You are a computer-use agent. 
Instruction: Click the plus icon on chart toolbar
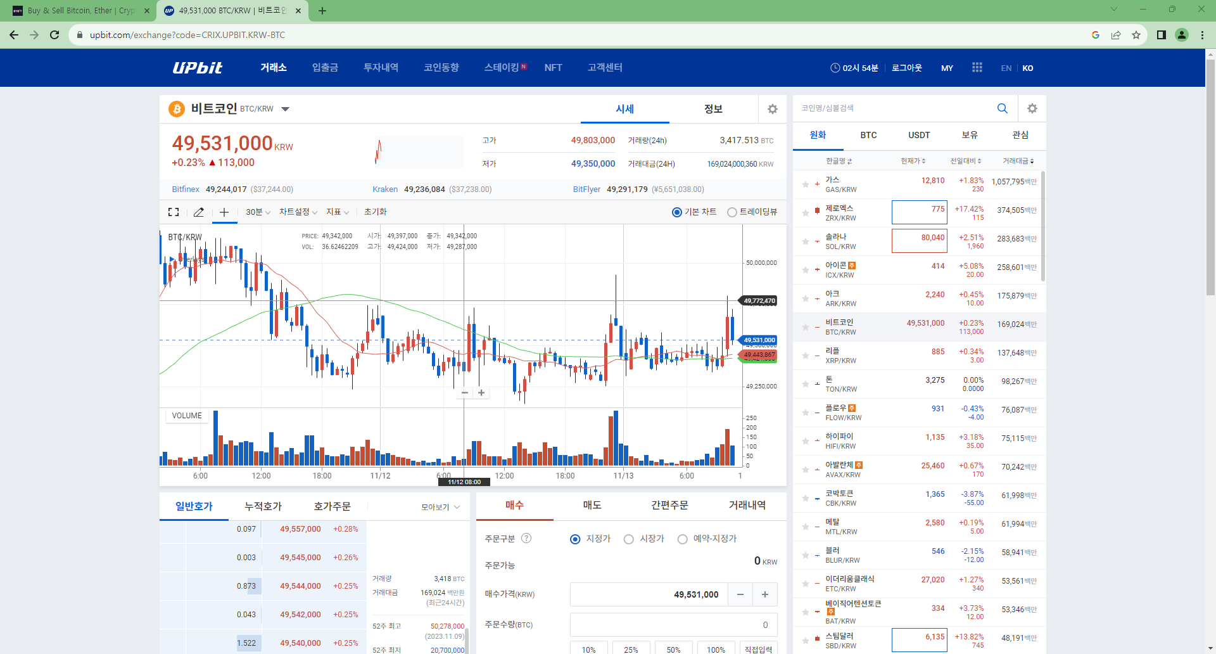(224, 212)
